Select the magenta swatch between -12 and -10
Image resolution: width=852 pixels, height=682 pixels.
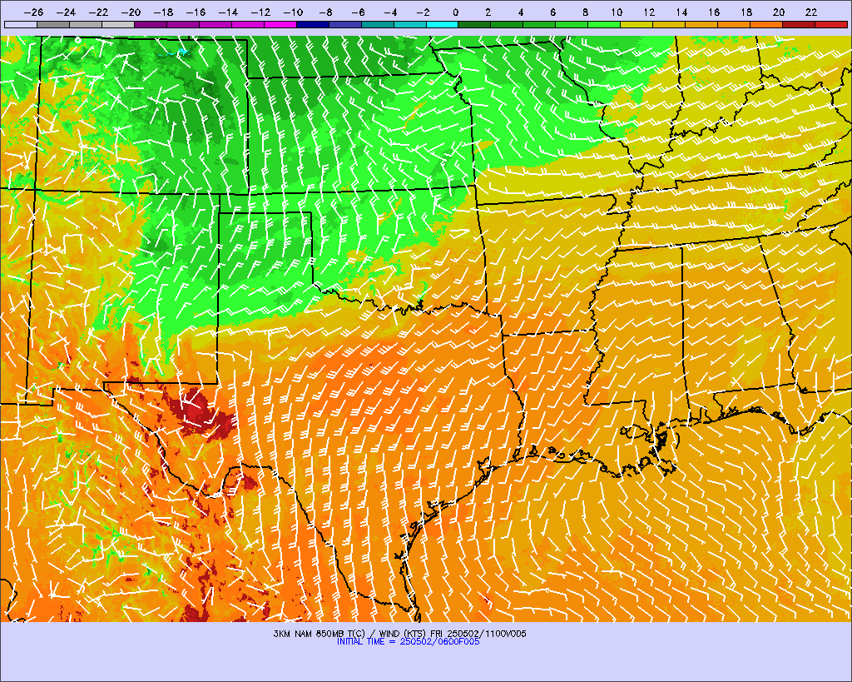[x=280, y=24]
